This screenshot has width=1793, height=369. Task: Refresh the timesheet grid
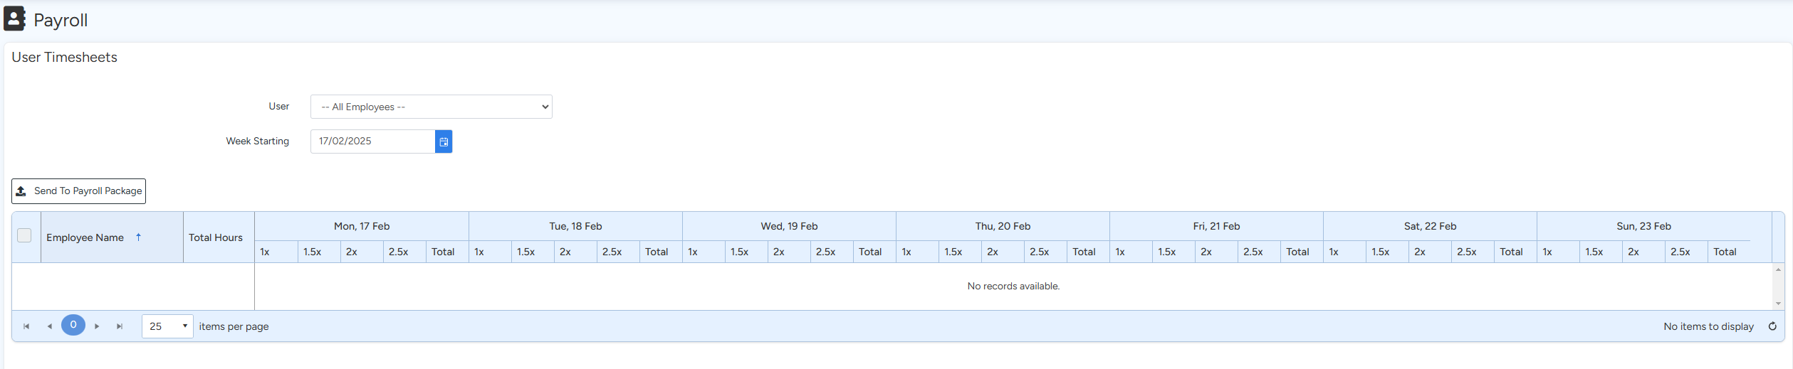coord(1772,326)
